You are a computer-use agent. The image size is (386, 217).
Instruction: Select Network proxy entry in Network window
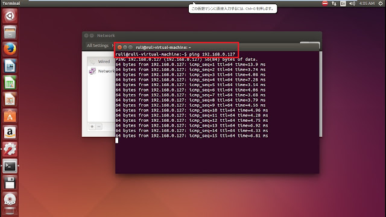pos(102,71)
